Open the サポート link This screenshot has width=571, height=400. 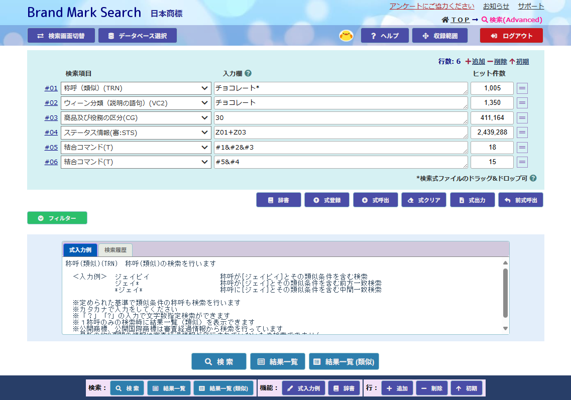point(531,6)
